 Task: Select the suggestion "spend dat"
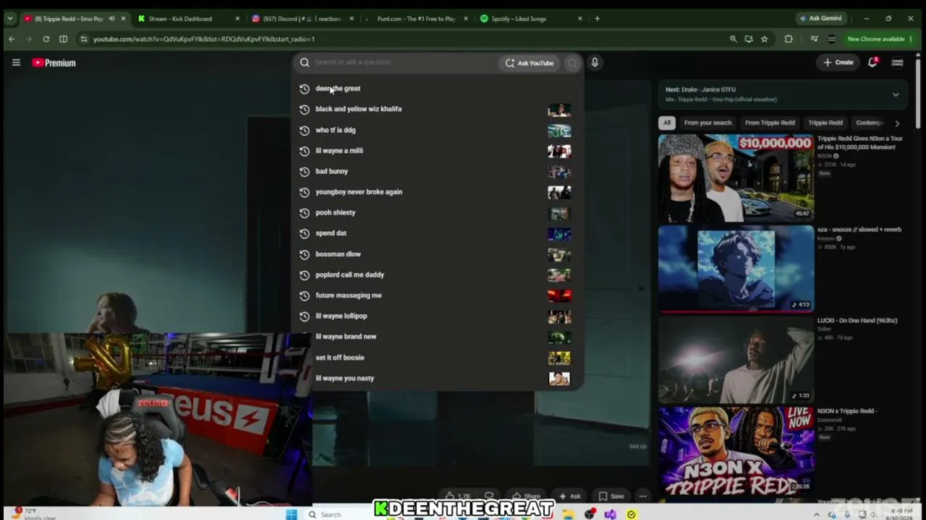pyautogui.click(x=331, y=233)
